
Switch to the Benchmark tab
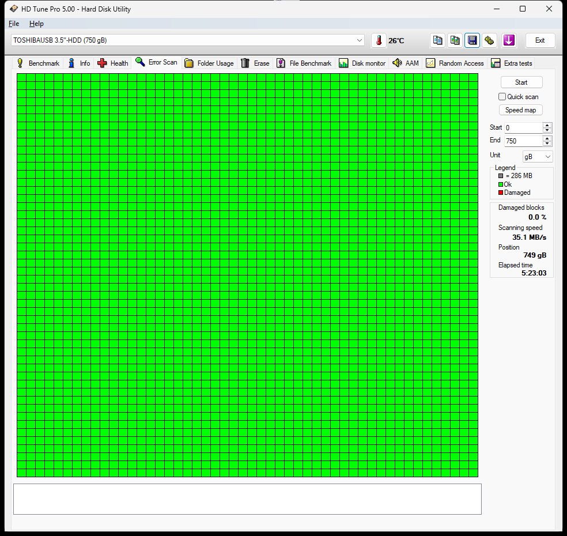click(38, 63)
